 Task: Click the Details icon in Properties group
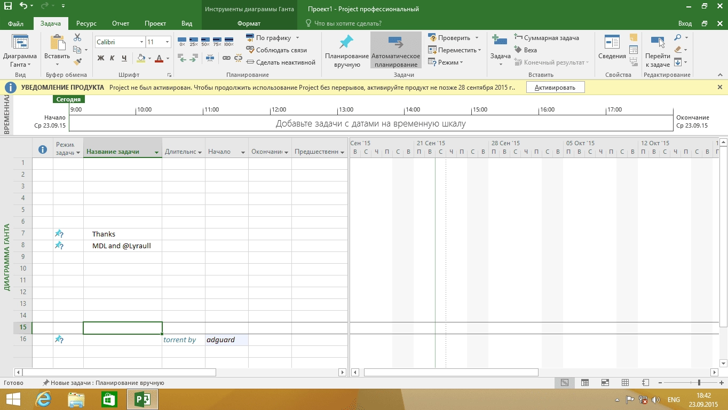coord(634,50)
